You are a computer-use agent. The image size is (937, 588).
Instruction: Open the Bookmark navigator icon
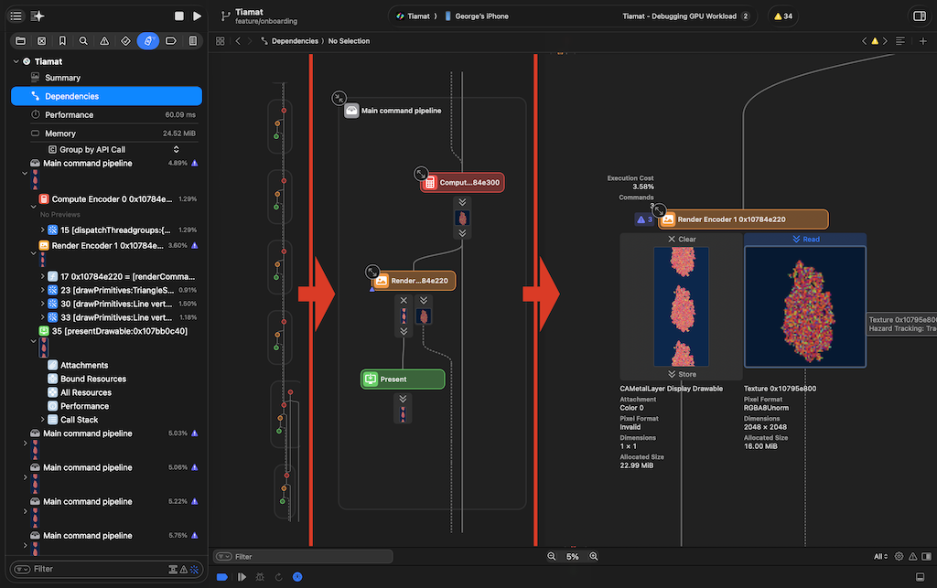[x=62, y=41]
